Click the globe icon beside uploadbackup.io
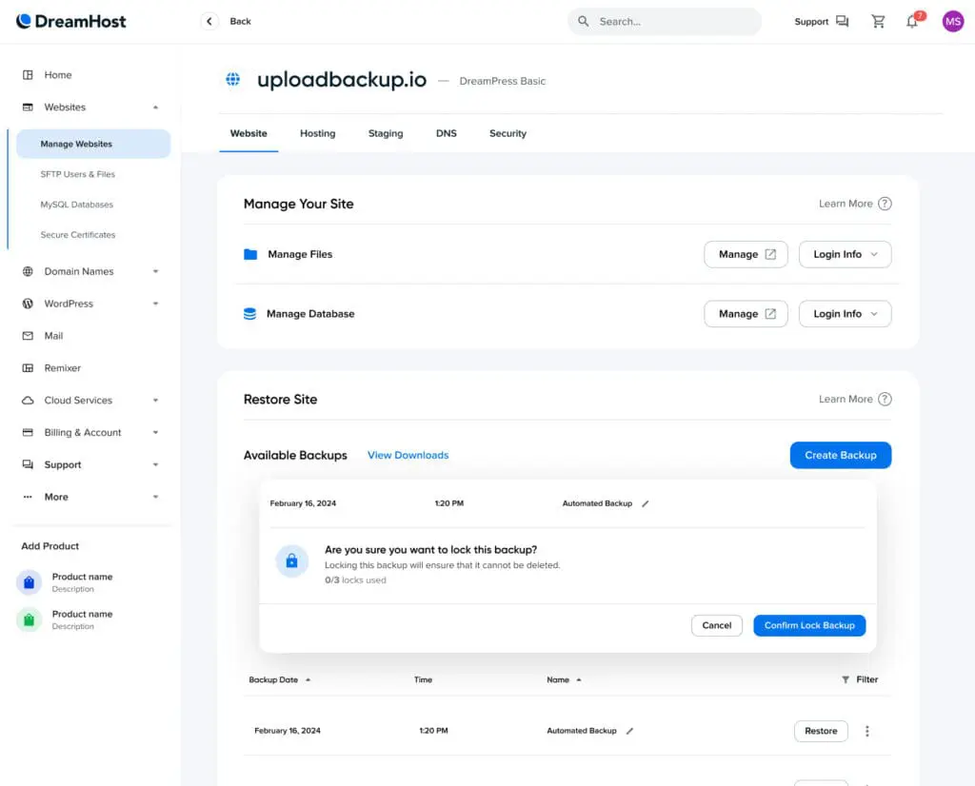Viewport: 975px width, 786px height. [233, 80]
